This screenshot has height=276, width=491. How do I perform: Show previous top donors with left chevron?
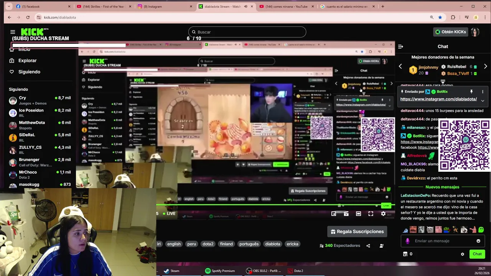400,67
